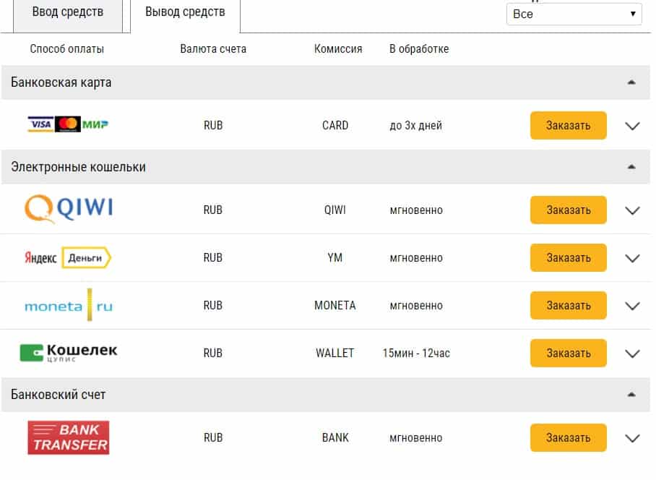This screenshot has width=656, height=480.
Task: Click the Visa Mastercard MIR card logo
Action: pos(68,124)
